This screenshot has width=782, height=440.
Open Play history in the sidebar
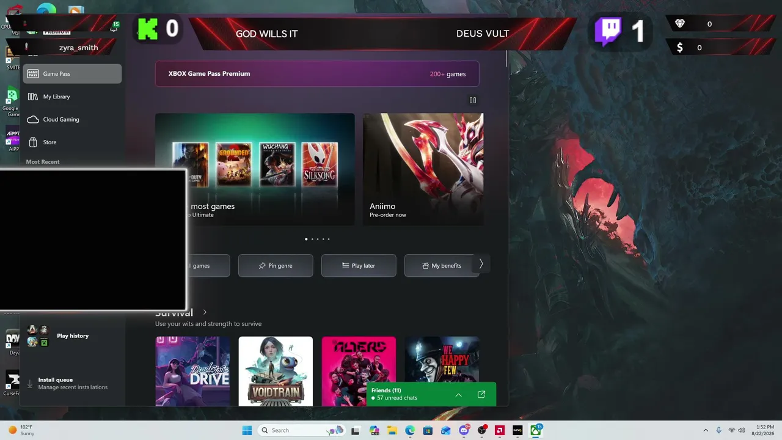tap(72, 335)
